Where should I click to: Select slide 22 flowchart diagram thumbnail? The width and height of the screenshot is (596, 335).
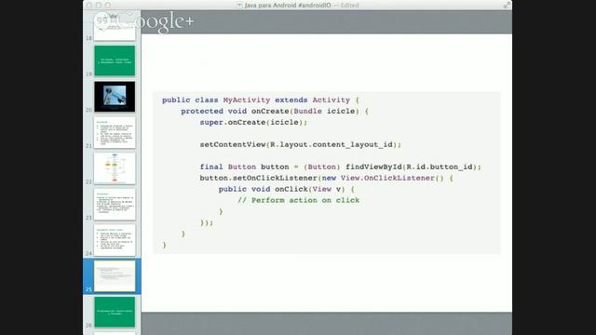coord(115,168)
